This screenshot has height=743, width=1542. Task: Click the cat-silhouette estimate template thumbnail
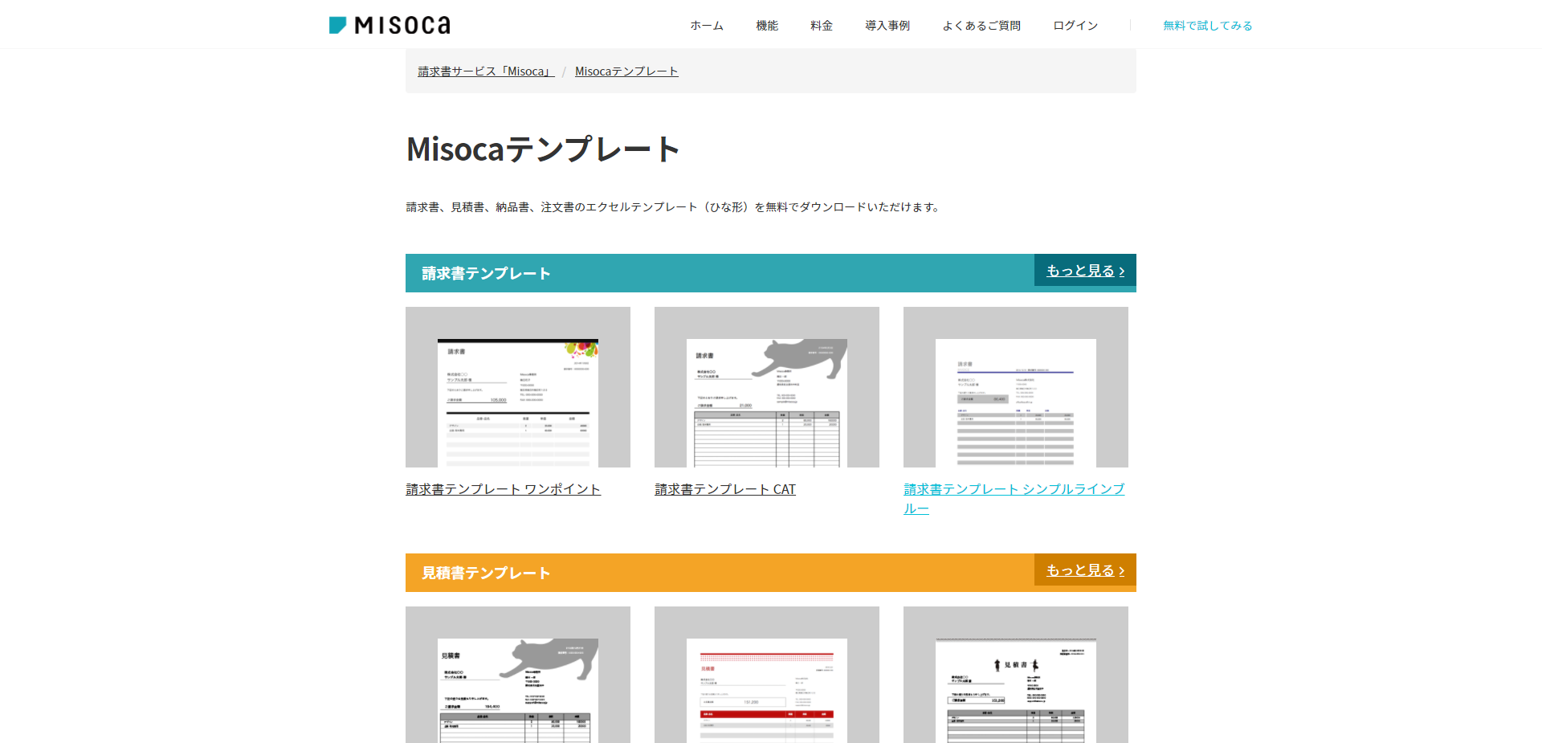pyautogui.click(x=518, y=687)
